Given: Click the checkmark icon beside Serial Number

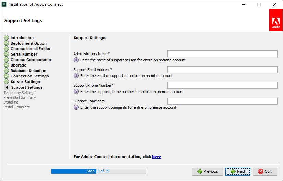Looking at the screenshot, I should coord(6,54).
